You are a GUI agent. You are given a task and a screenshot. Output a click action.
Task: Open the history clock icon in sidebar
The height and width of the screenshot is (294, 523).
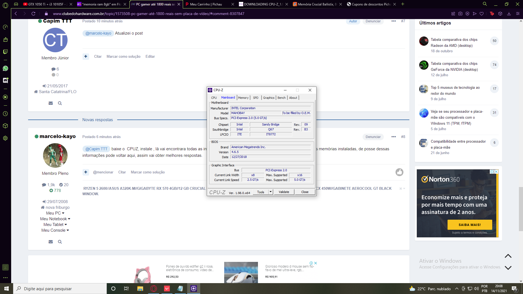point(5,114)
